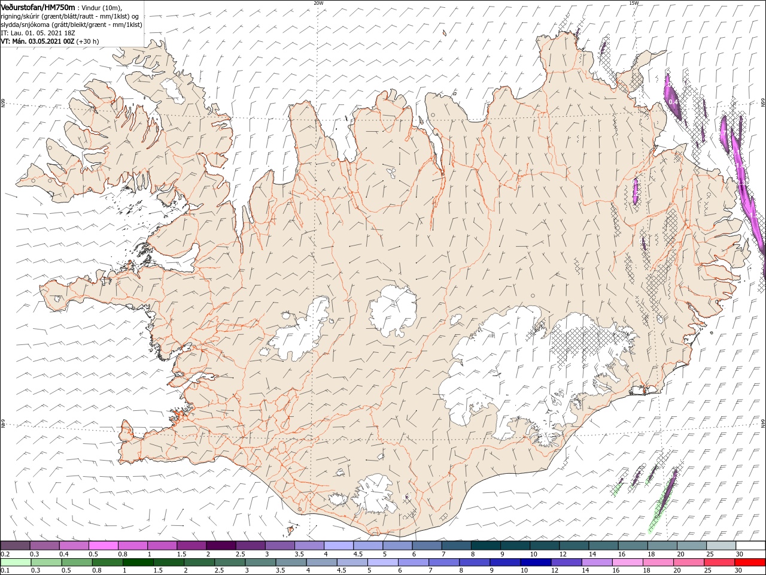This screenshot has width=766, height=575.
Task: Select upper legend bright pink swatch between 0.5 and 0.8
Action: click(x=103, y=546)
